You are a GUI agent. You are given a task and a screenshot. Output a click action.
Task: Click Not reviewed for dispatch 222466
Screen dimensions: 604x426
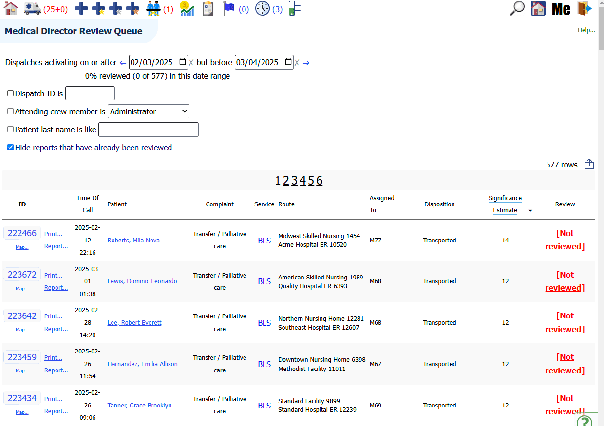coord(565,240)
